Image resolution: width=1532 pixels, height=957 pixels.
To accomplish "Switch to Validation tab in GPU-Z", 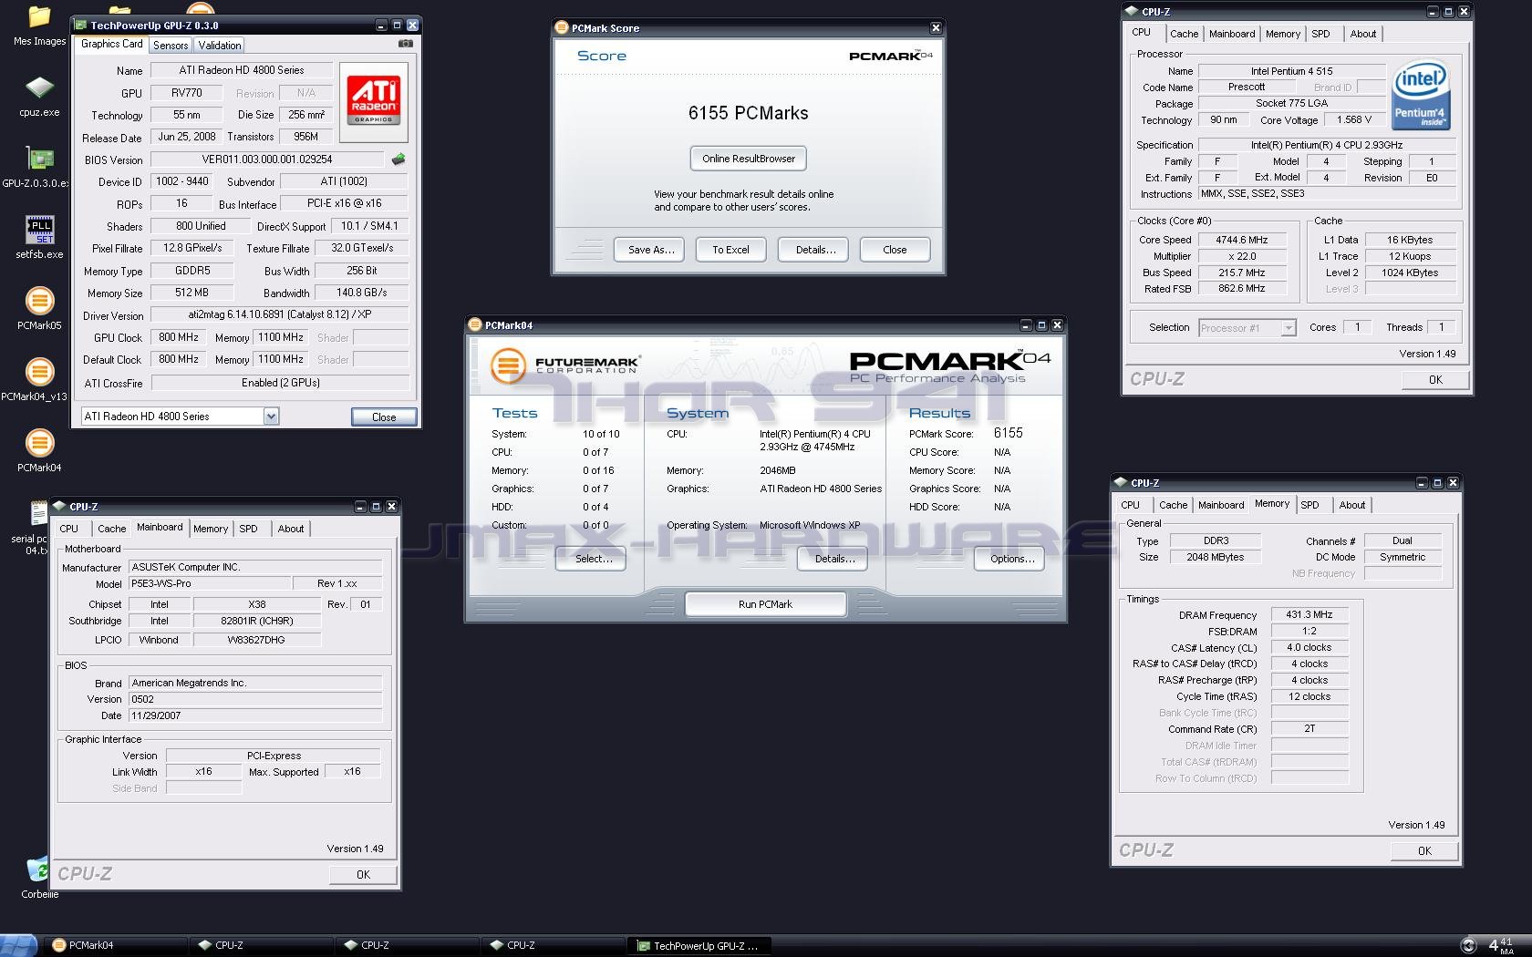I will (x=220, y=45).
